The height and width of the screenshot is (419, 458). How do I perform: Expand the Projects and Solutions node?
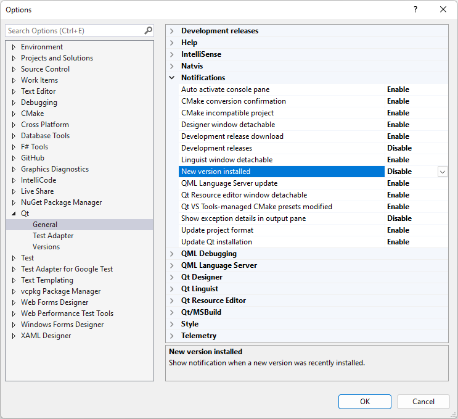[x=14, y=58]
